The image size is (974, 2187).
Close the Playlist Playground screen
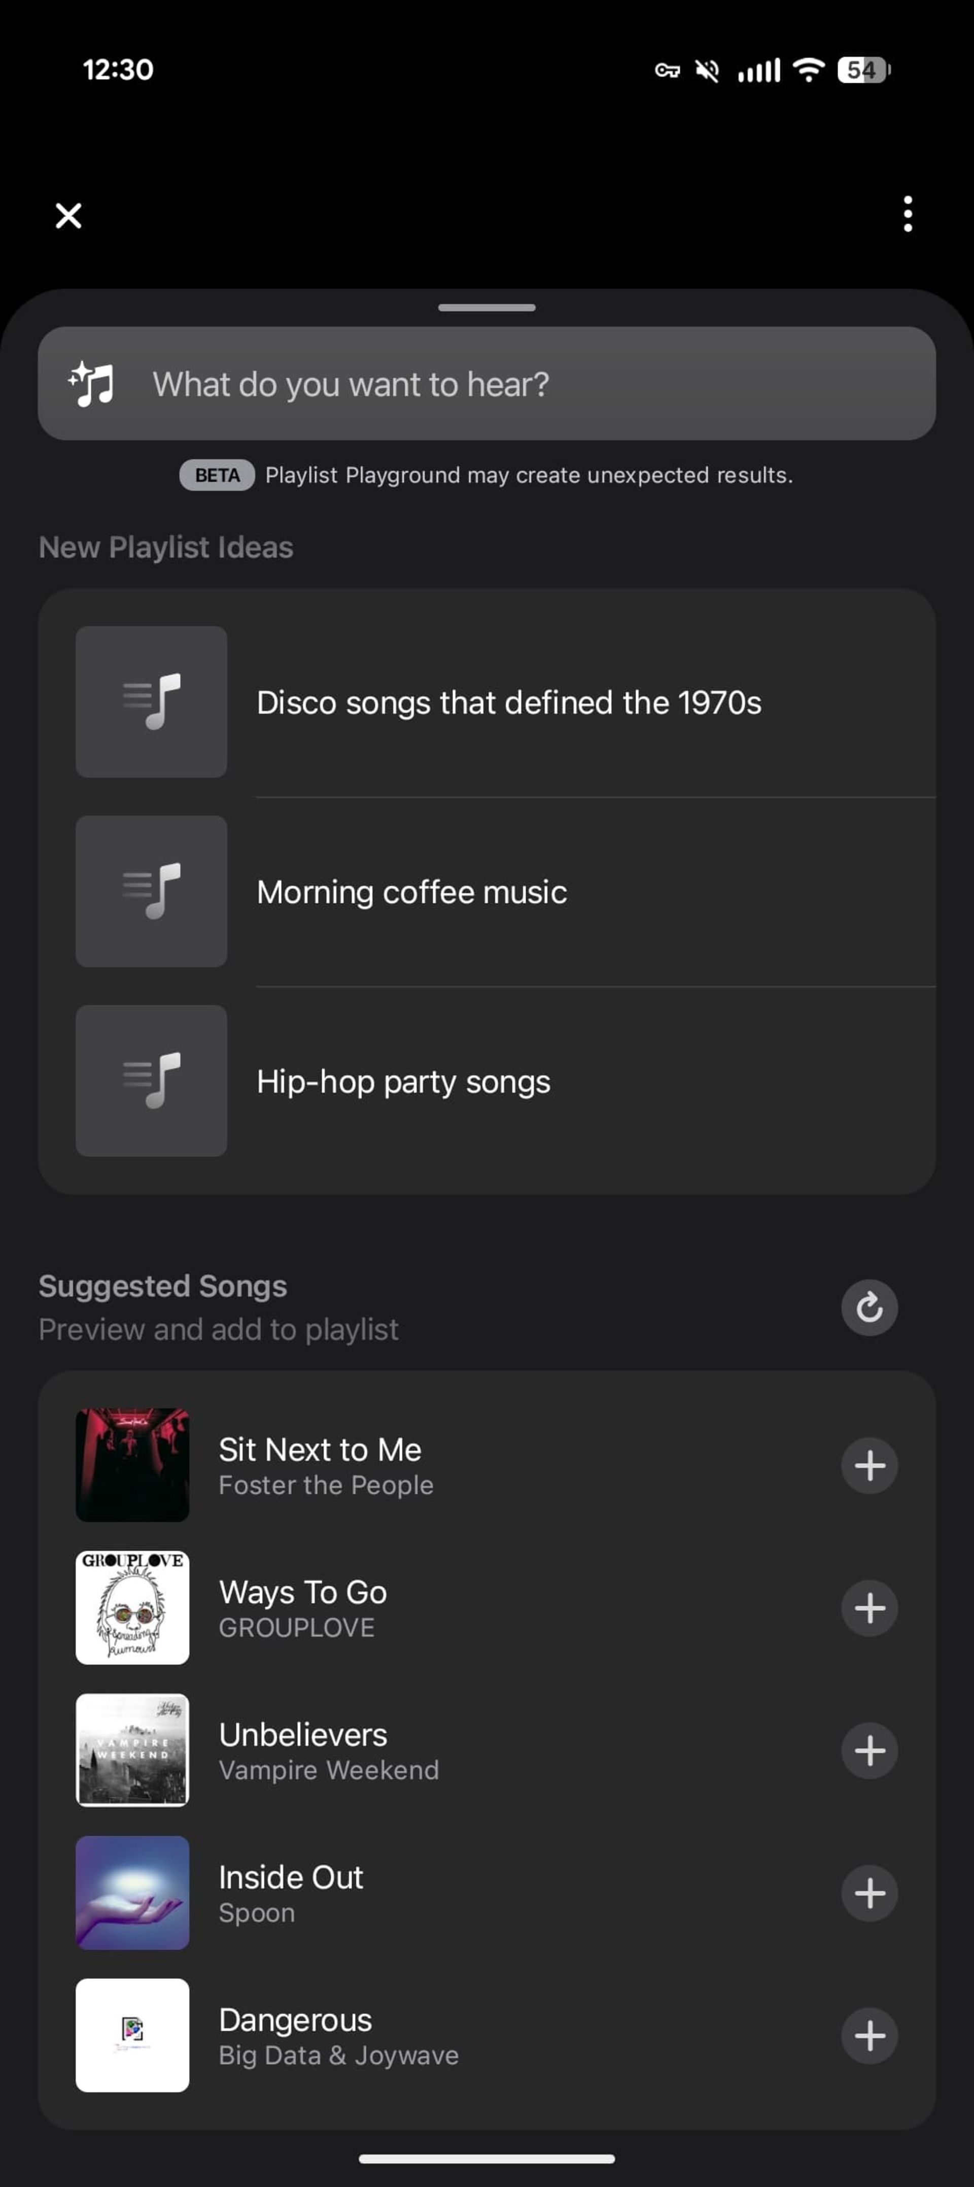(68, 216)
